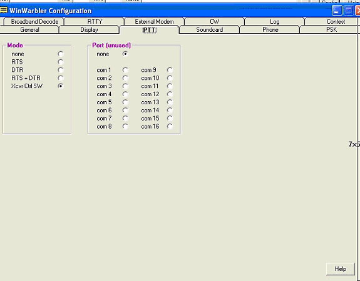
Task: Click the Help button
Action: click(x=340, y=269)
